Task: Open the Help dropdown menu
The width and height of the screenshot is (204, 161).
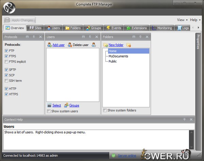Action: pyautogui.click(x=195, y=20)
